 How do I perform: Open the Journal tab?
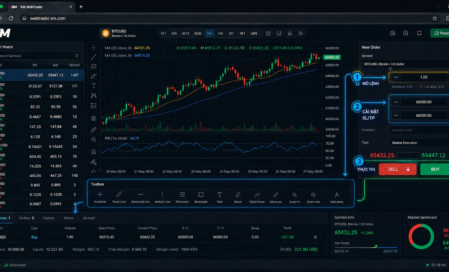tap(88, 218)
